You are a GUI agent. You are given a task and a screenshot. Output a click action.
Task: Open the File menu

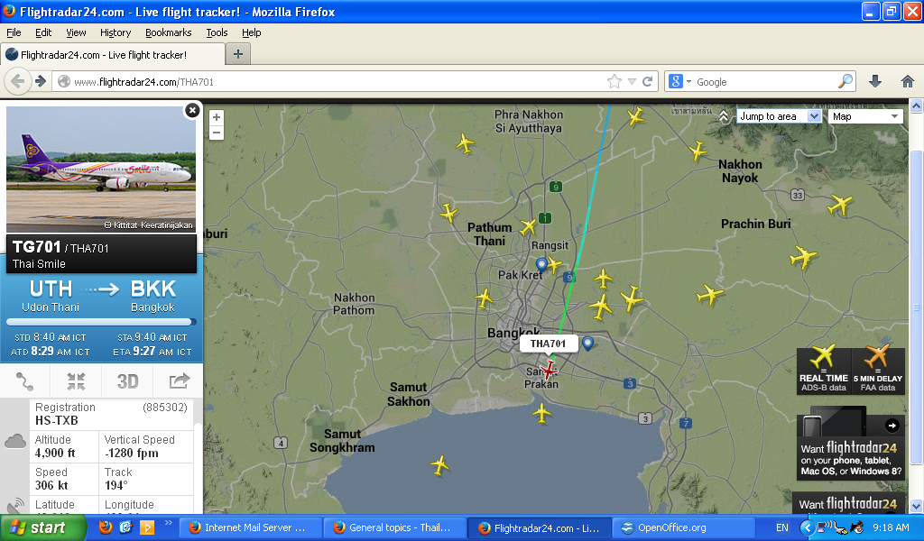(14, 32)
